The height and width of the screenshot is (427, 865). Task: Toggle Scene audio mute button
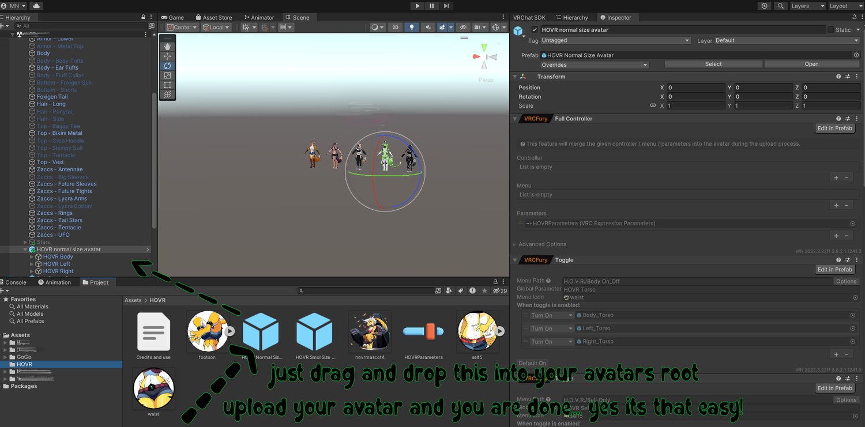[x=427, y=27]
